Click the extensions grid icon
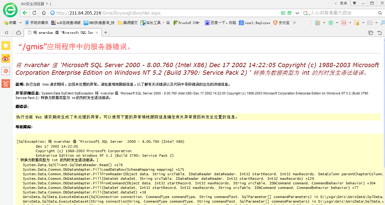Screen dimensions: 385x205 318,23
